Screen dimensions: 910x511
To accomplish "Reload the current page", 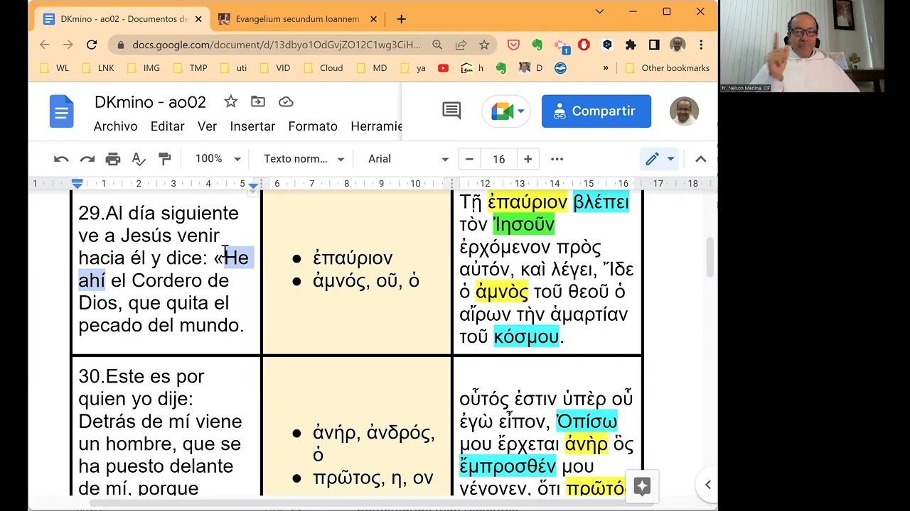I will [x=92, y=45].
